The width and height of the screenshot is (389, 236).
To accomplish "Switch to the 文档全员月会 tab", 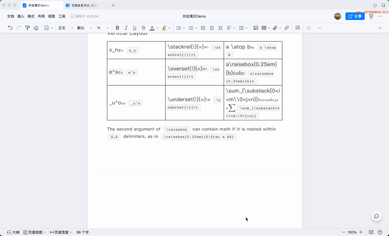I will (84, 5).
